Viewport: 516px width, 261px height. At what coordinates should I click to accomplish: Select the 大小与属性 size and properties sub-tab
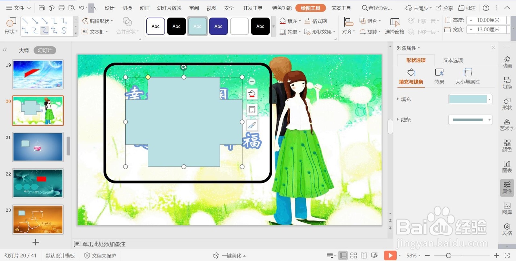(467, 77)
